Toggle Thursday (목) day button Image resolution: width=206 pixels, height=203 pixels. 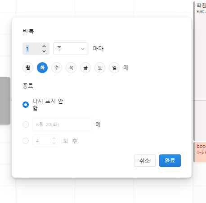click(71, 68)
